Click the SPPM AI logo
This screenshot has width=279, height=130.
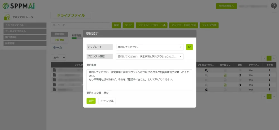(x=19, y=6)
